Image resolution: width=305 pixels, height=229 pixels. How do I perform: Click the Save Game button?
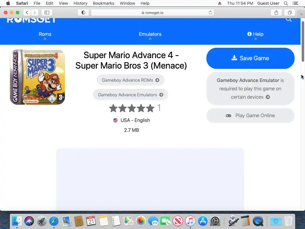pyautogui.click(x=250, y=58)
